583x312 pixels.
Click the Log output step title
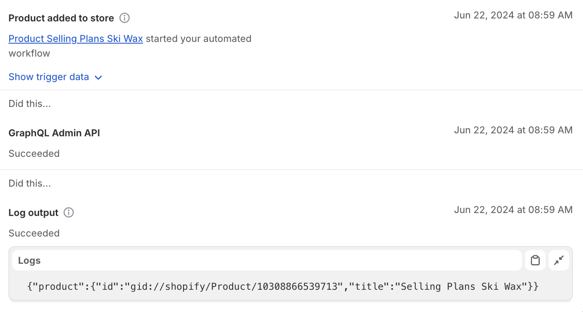click(33, 213)
